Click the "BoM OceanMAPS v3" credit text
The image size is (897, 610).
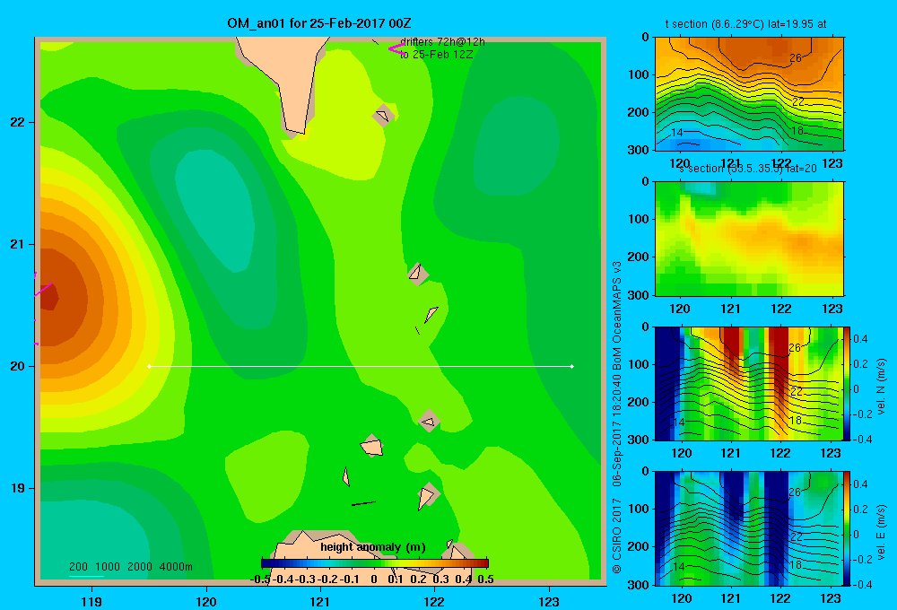[x=617, y=314]
